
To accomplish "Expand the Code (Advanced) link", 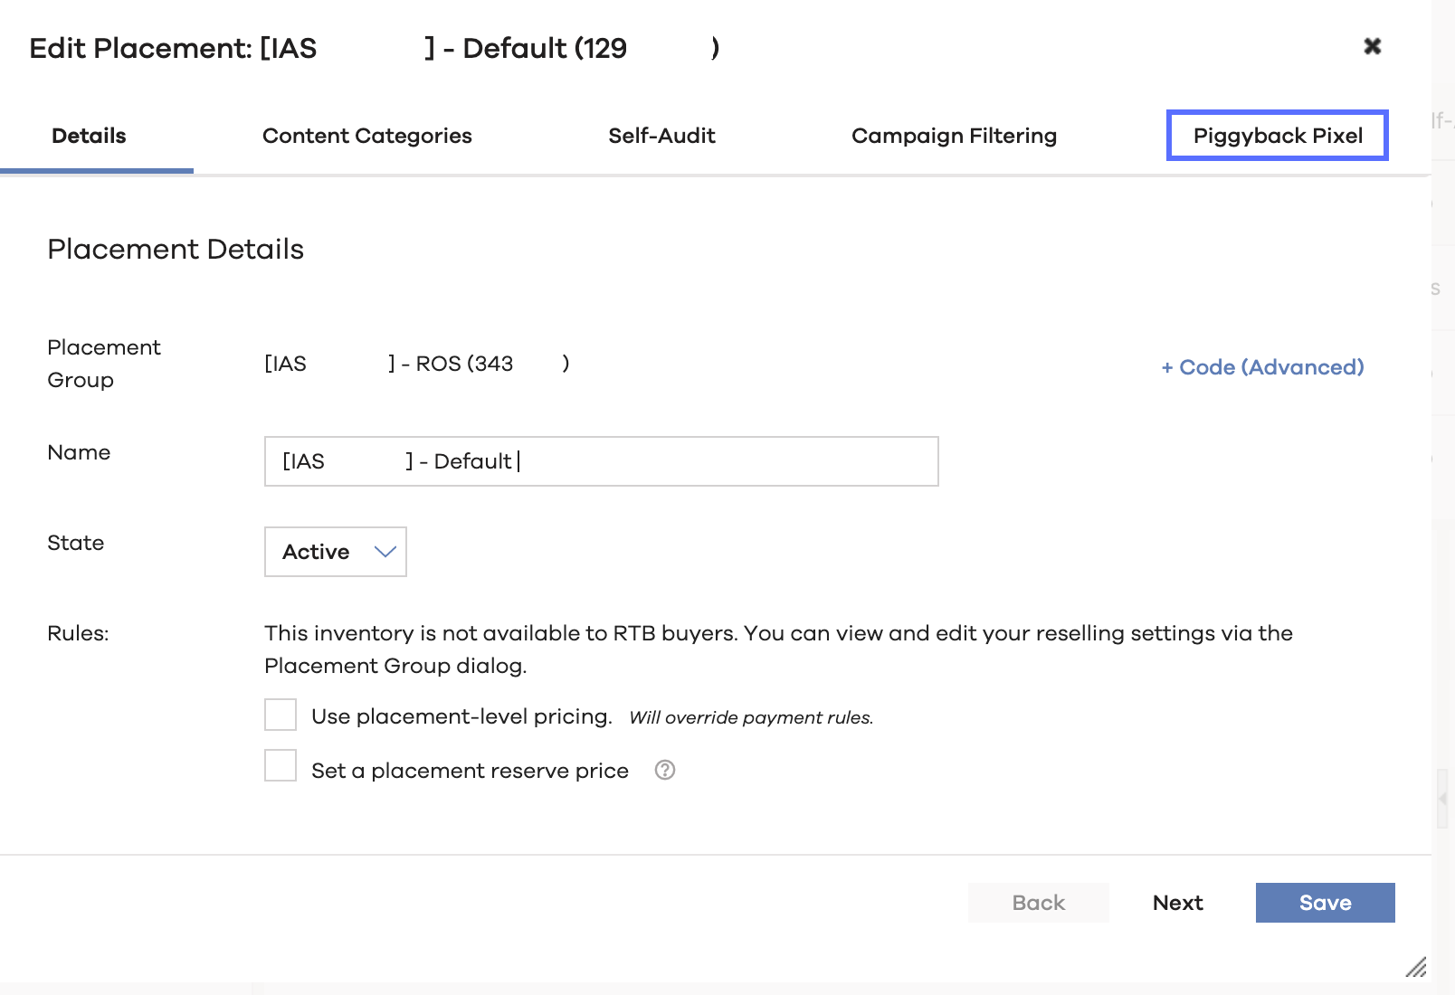I will click(x=1262, y=367).
